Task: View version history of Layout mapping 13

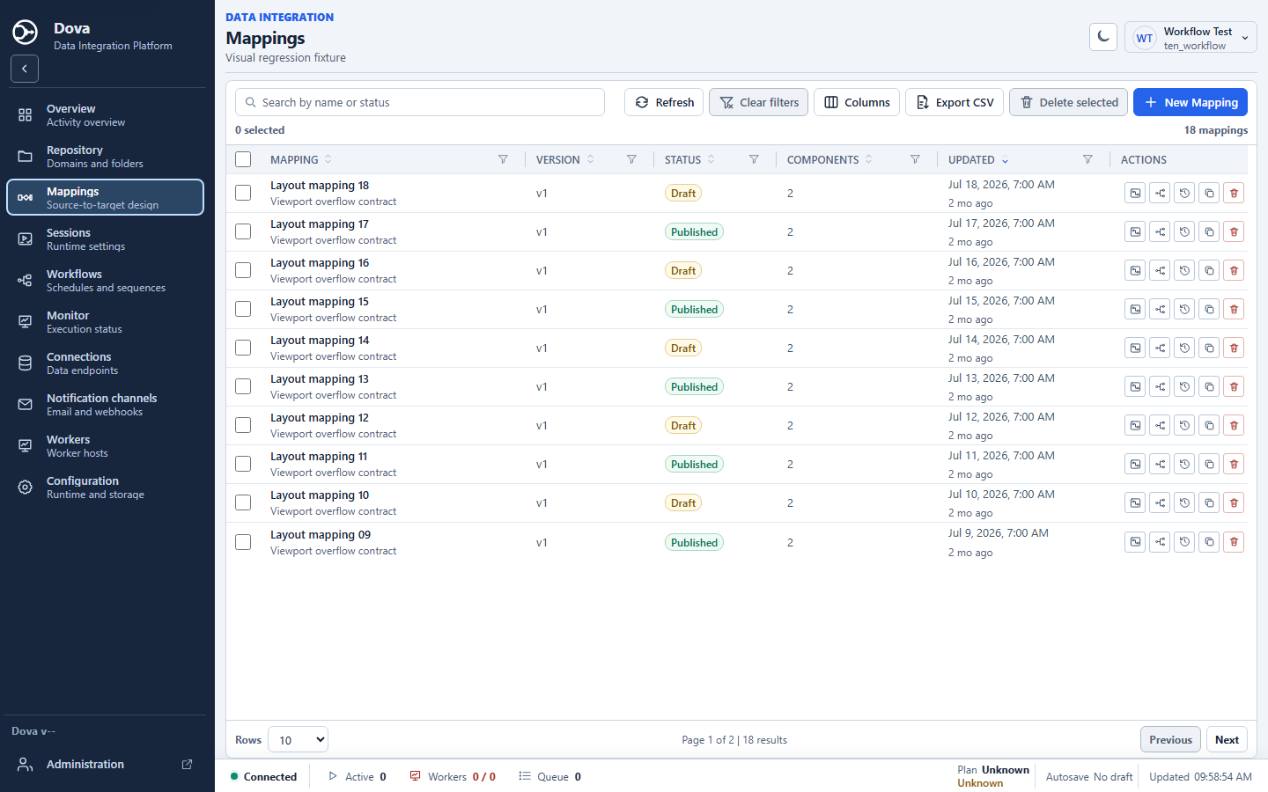Action: [x=1185, y=387]
